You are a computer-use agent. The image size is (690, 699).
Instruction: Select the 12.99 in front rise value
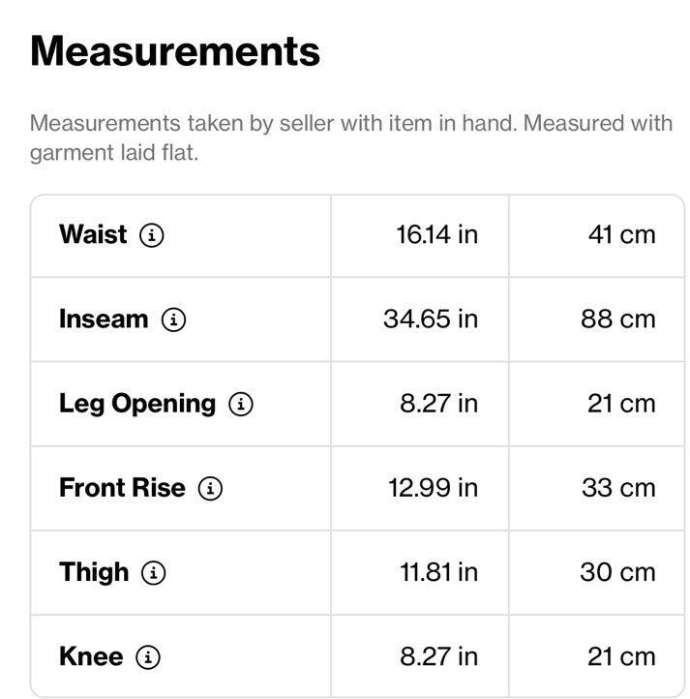click(x=433, y=488)
